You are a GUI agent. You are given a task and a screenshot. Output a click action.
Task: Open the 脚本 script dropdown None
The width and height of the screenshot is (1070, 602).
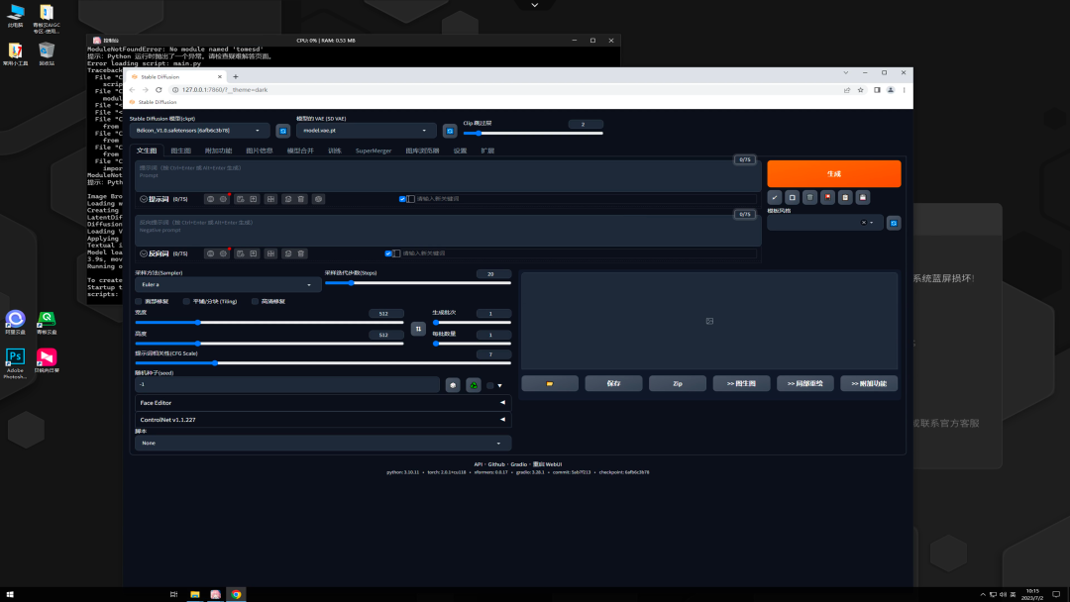click(323, 444)
